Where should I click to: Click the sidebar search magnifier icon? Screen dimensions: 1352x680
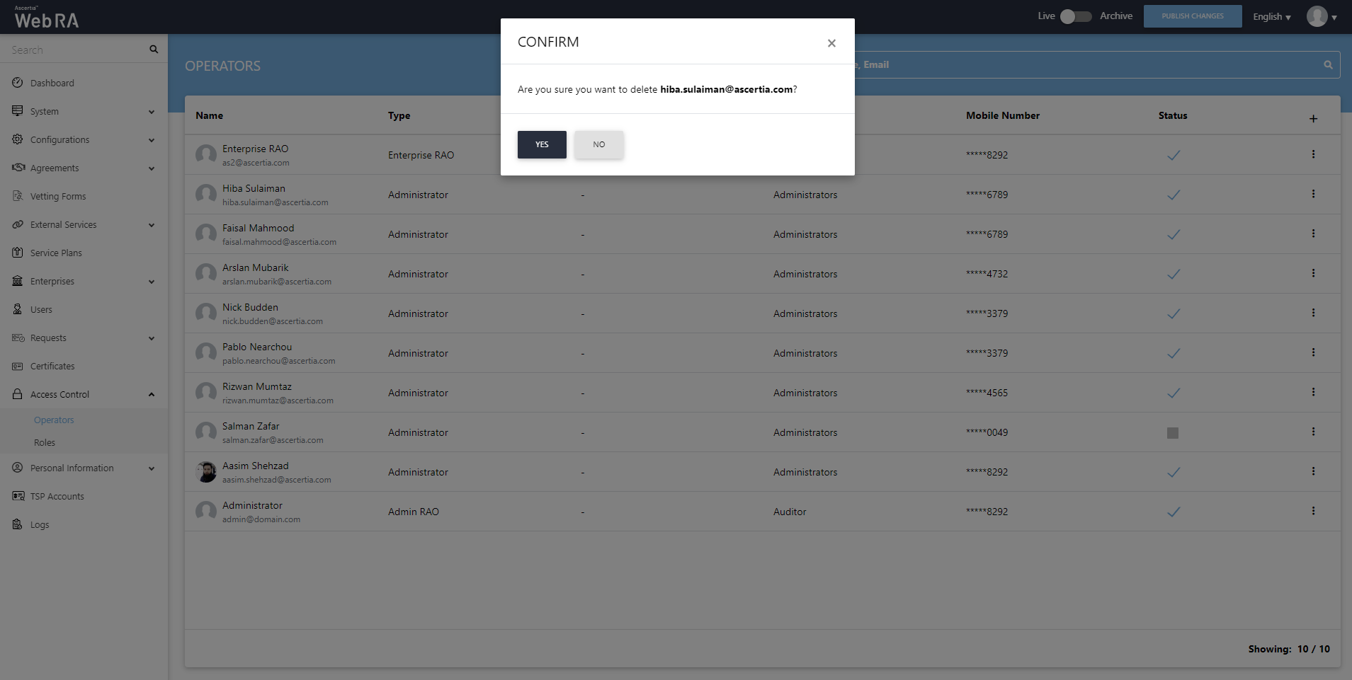[x=154, y=50]
